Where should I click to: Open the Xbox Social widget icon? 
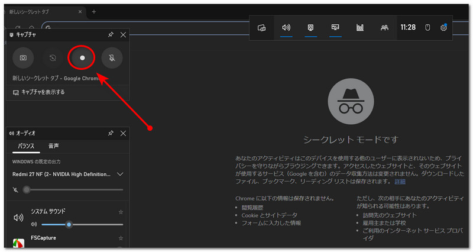(x=384, y=27)
